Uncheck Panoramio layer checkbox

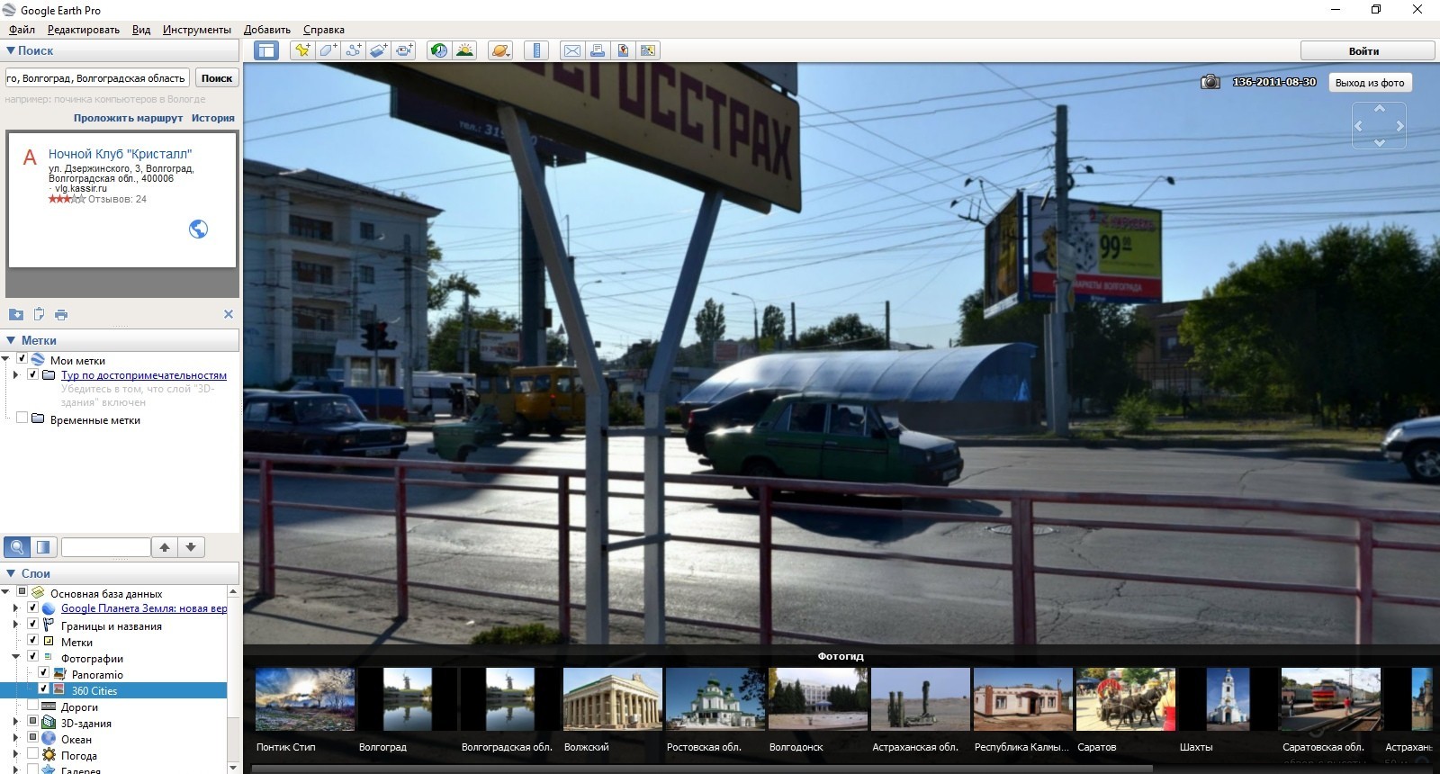pyautogui.click(x=43, y=673)
